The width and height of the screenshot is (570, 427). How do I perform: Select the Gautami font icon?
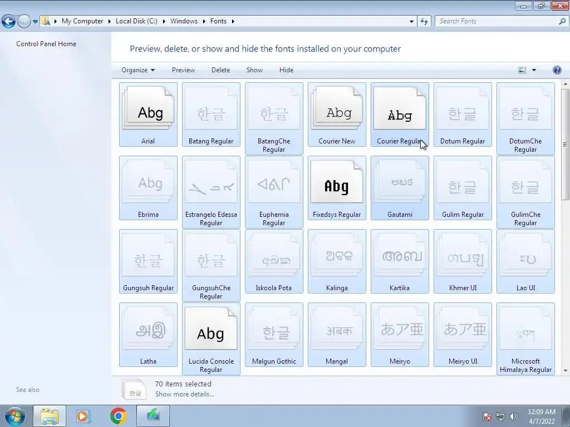pos(400,188)
